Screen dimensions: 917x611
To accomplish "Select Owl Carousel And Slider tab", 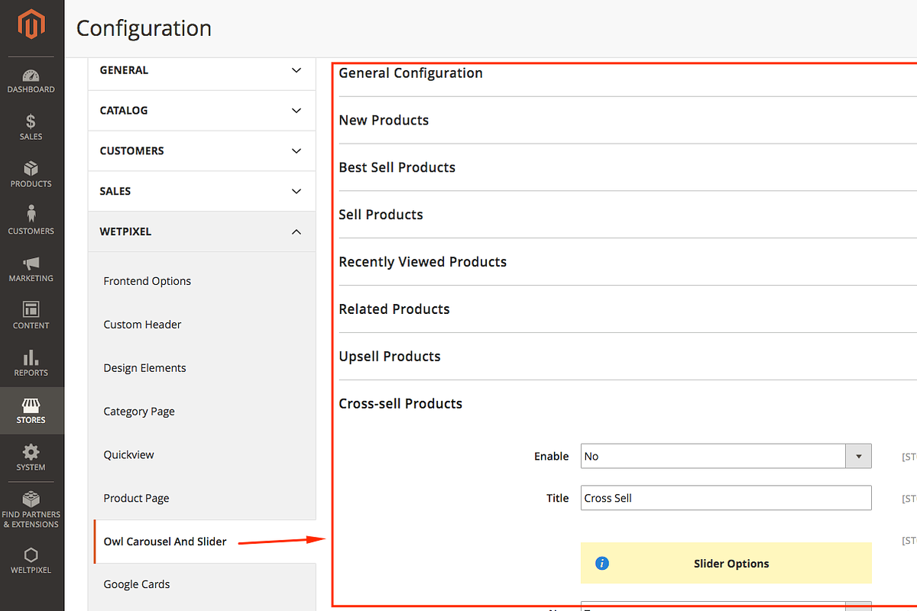I will coord(165,541).
